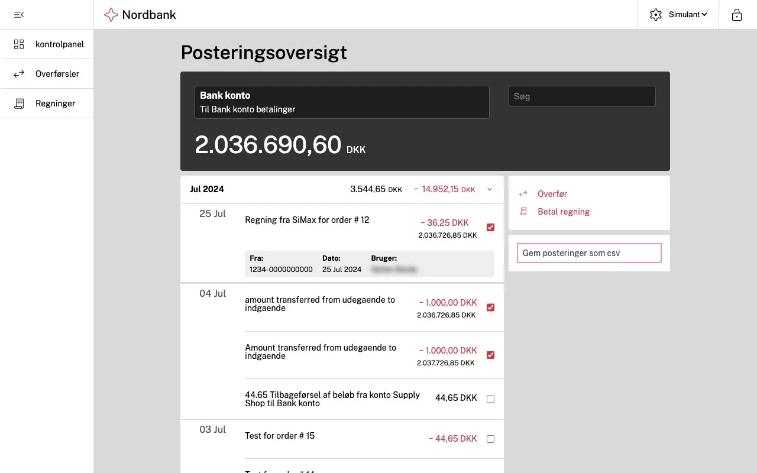Screen dimensions: 757x473
Task: Go to Overførsler in the sidebar
Action: [57, 73]
